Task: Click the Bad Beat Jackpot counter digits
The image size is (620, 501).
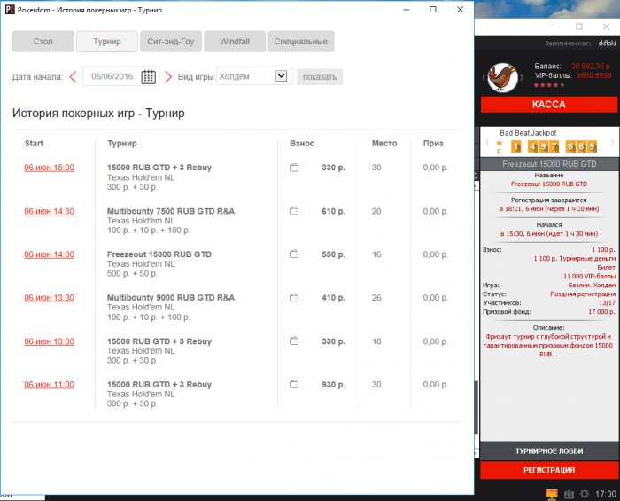Action: coord(554,146)
